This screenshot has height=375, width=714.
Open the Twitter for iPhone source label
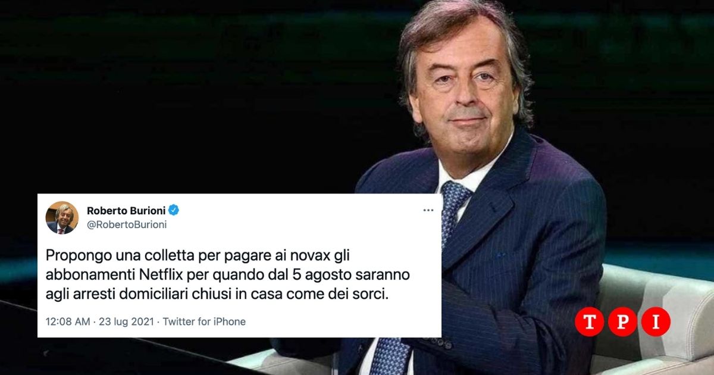204,321
